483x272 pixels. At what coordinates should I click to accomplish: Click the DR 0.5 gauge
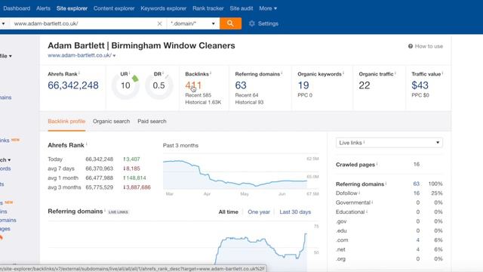click(159, 85)
